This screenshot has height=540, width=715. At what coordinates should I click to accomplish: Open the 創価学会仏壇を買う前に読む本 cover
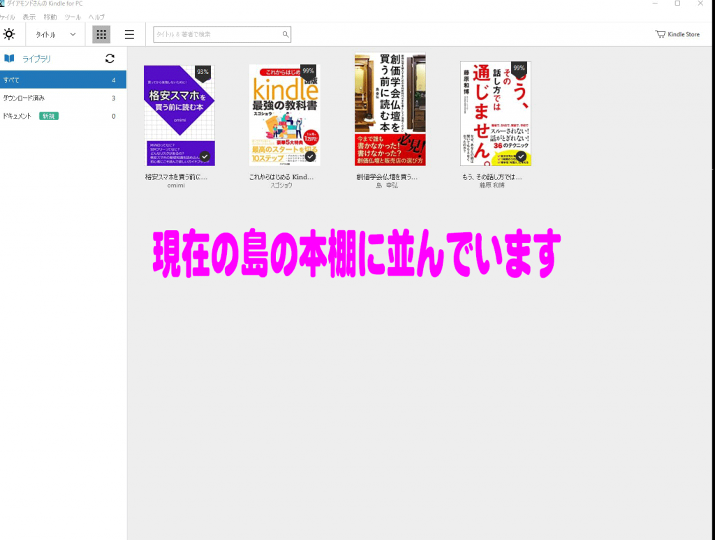(390, 109)
